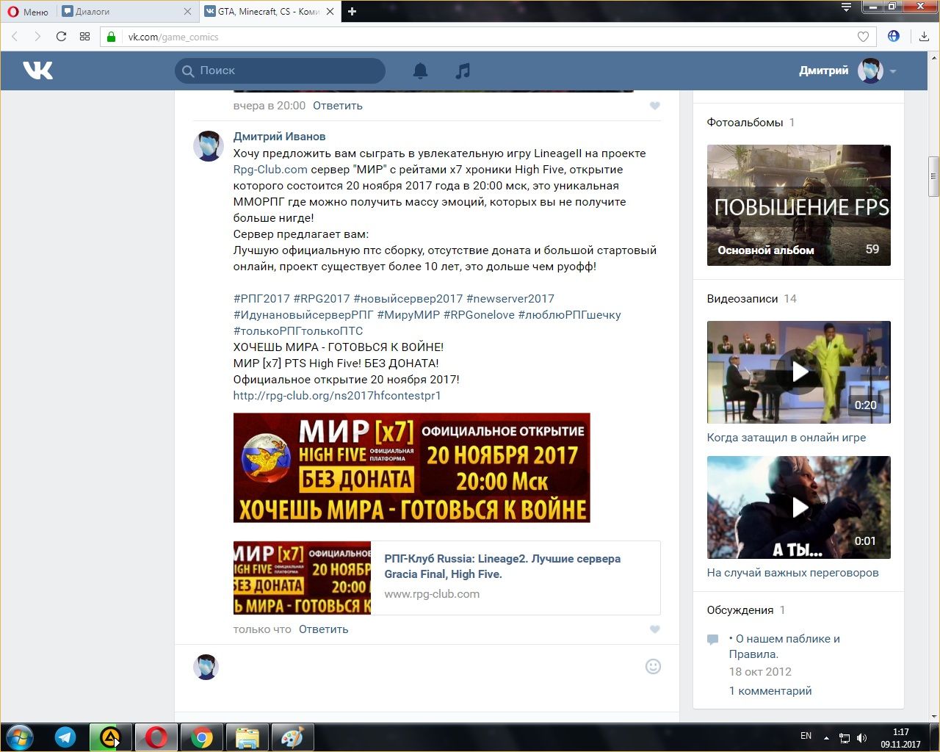Open a new browser tab

point(352,11)
